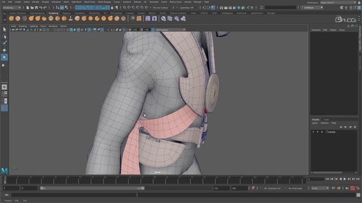Activate the Relax sculpting tool
The height and width of the screenshot is (203, 362).
(24, 19)
